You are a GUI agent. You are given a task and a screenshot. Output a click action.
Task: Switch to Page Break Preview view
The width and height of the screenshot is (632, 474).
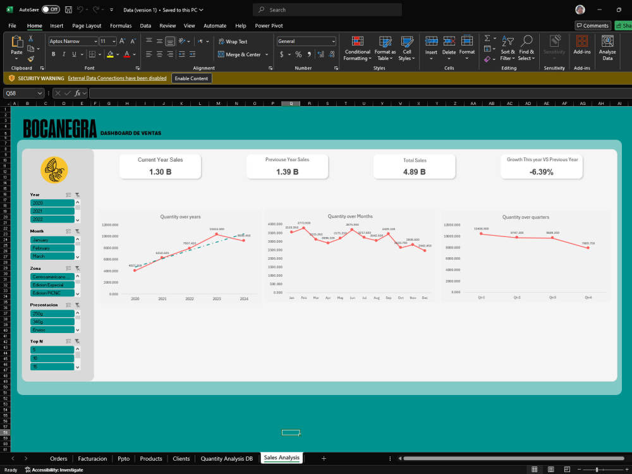567,470
